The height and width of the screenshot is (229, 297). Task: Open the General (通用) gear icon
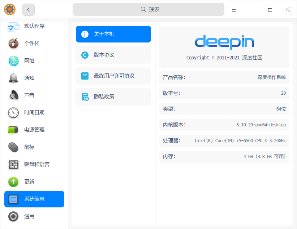(13, 216)
